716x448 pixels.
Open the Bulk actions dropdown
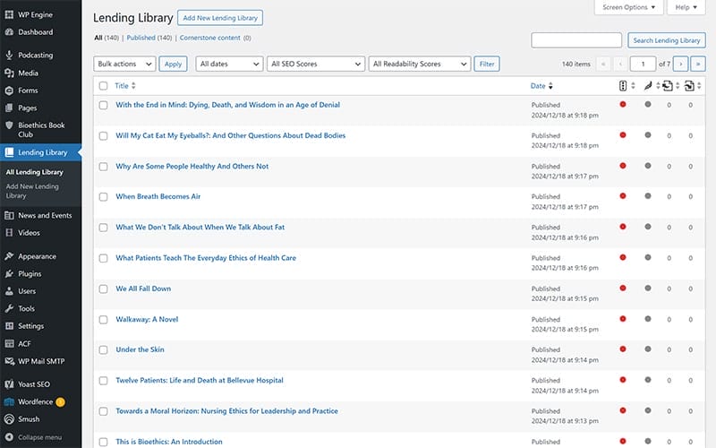pyautogui.click(x=124, y=64)
